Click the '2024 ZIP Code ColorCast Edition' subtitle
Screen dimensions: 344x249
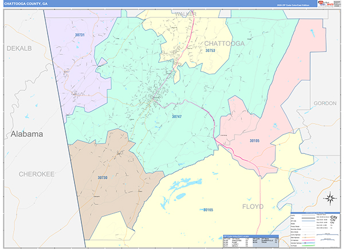click(293, 5)
